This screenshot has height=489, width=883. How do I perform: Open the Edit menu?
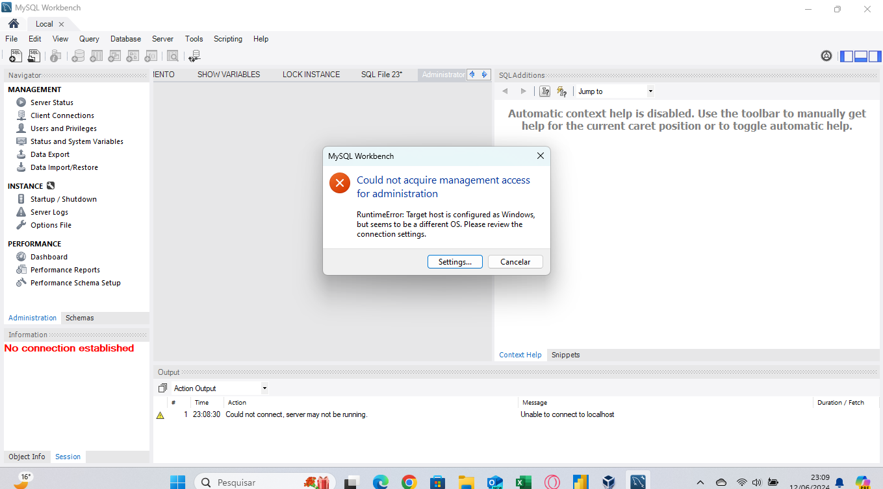(35, 39)
